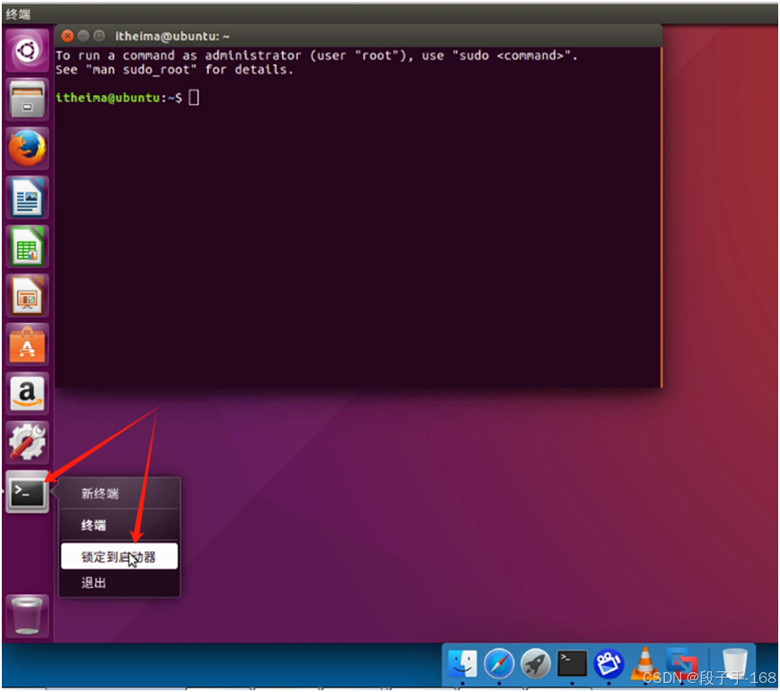Click the terminal prompt input cursor

[x=194, y=98]
